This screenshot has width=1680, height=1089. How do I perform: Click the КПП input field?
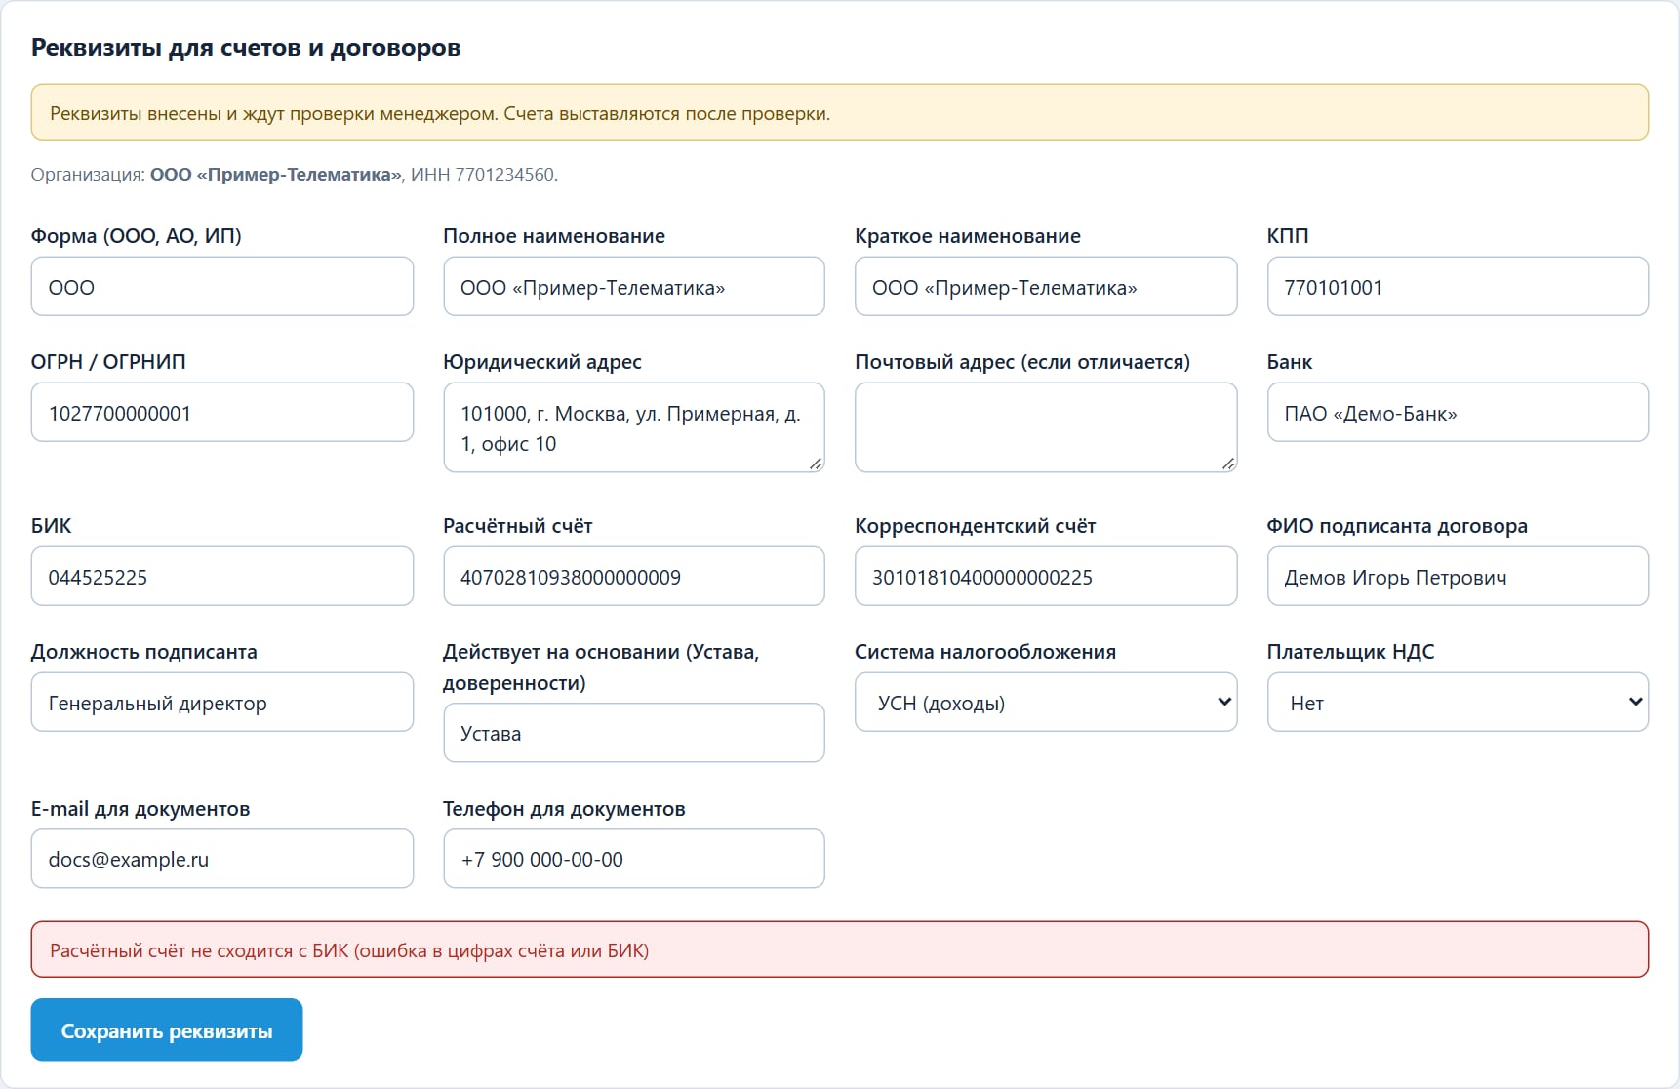pos(1458,286)
